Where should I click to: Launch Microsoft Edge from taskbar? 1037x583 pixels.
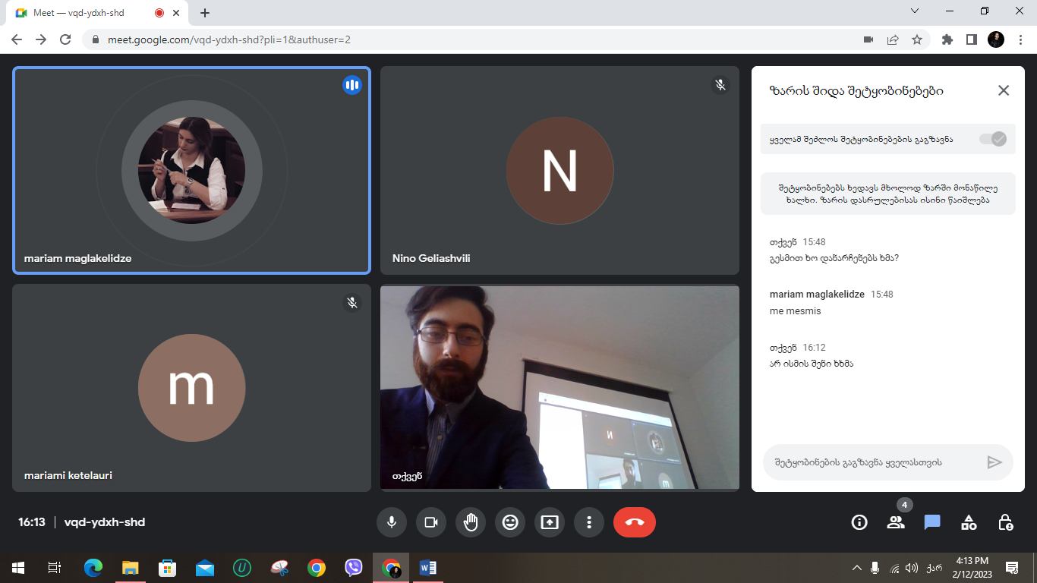(93, 568)
